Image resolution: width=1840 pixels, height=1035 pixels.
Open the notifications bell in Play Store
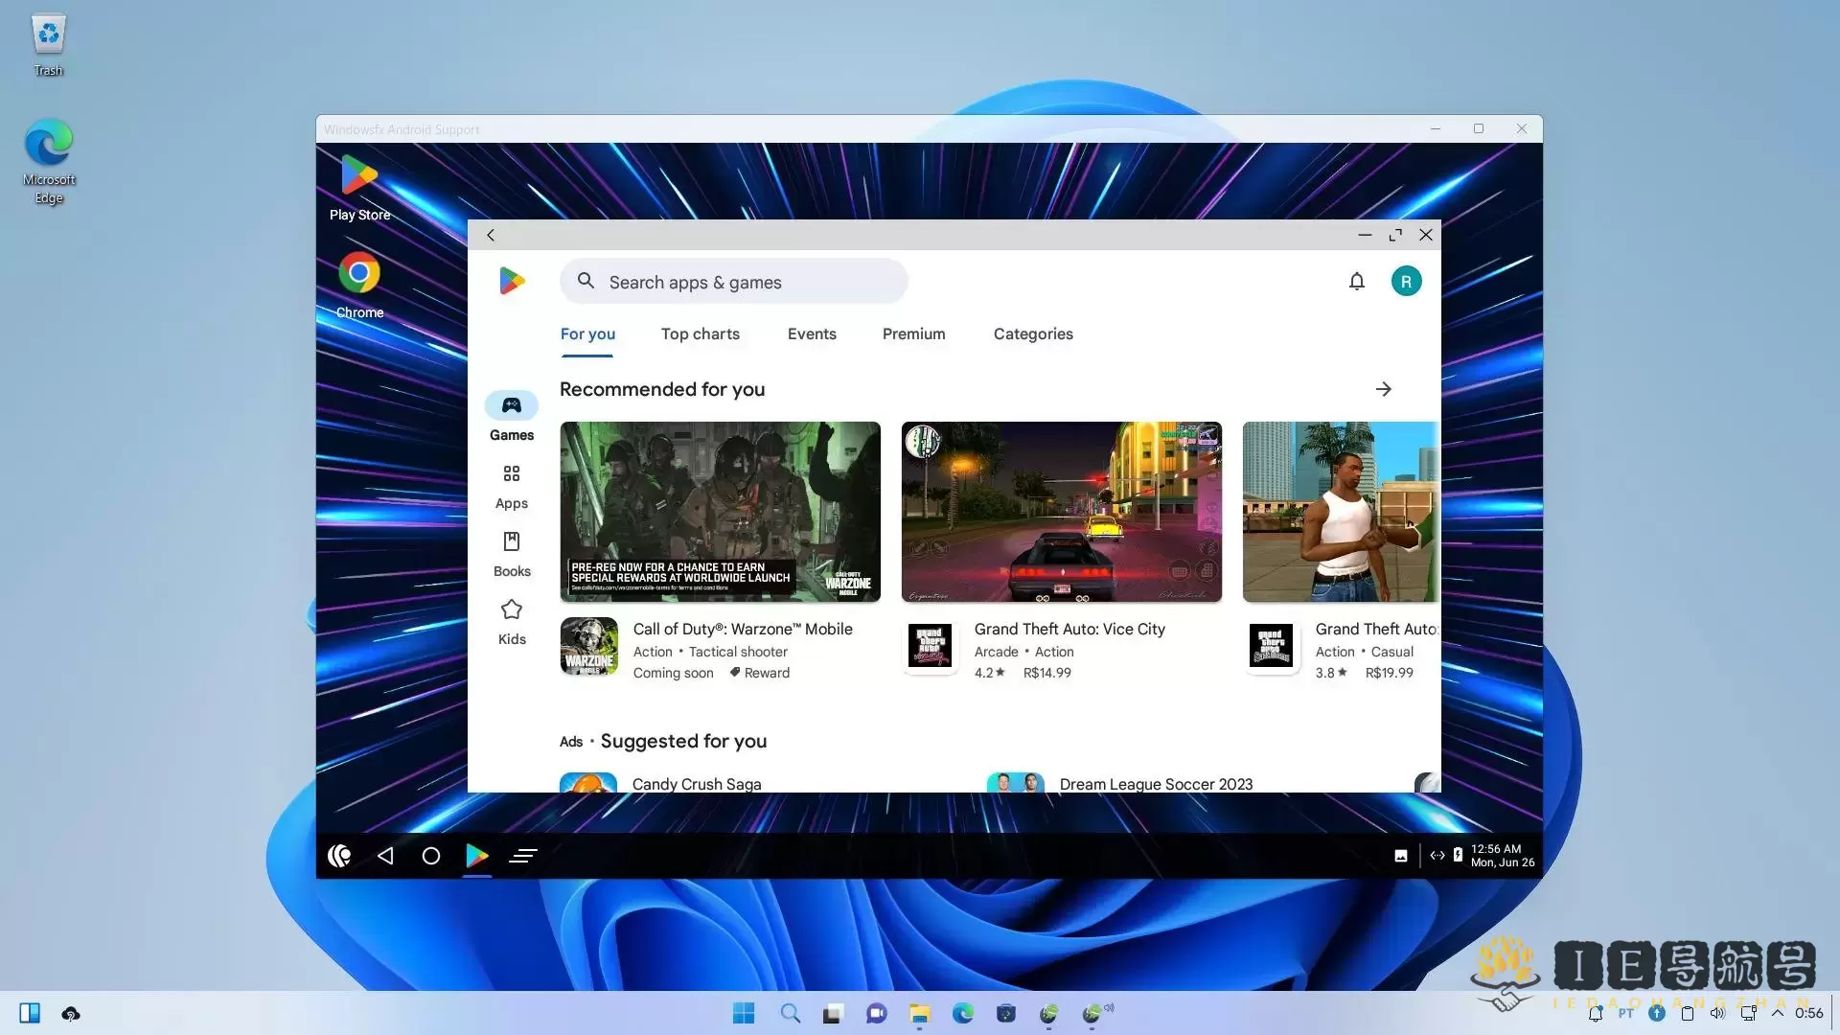tap(1356, 281)
